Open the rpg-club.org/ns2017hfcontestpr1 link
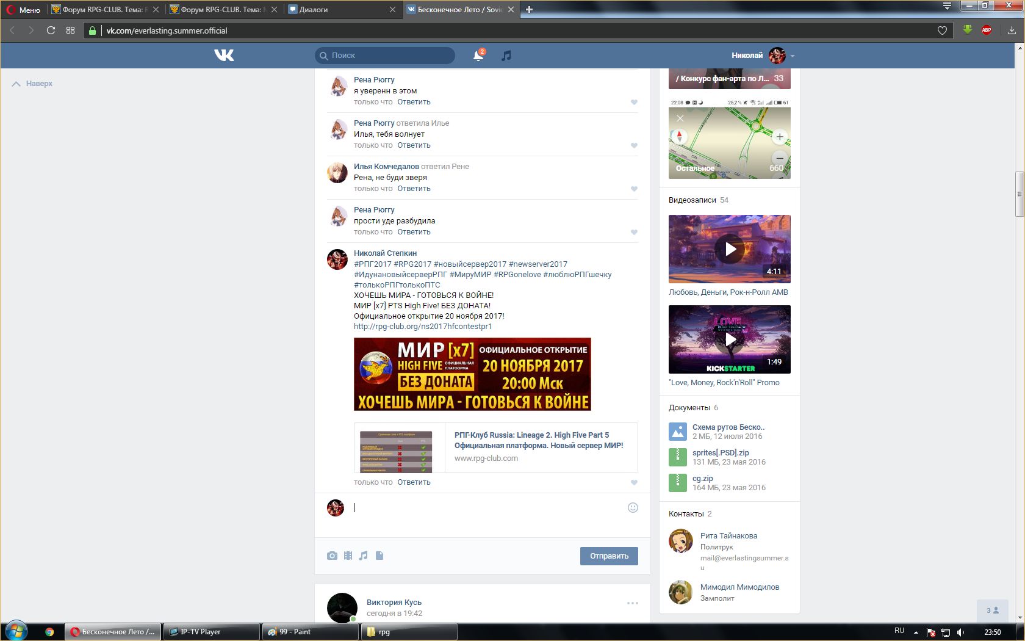Viewport: 1025px width, 641px height. pos(423,327)
